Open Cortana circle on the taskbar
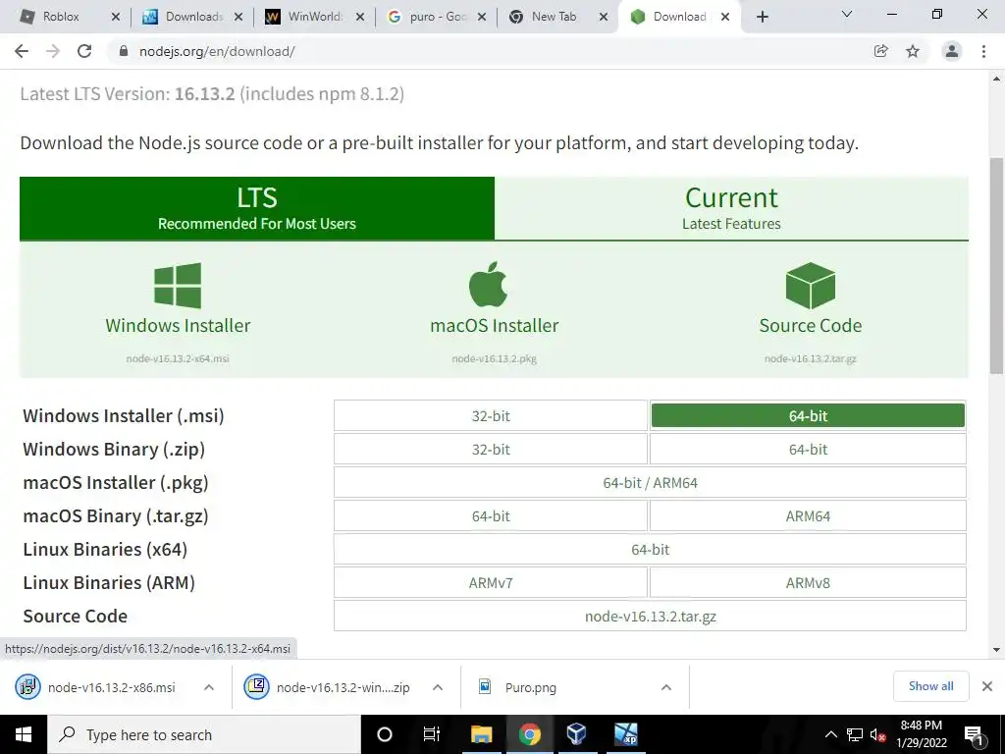This screenshot has width=1005, height=754. click(x=385, y=734)
